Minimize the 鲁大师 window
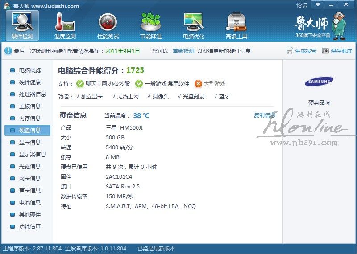Screen dimensions: 357x254 pos(331,4)
